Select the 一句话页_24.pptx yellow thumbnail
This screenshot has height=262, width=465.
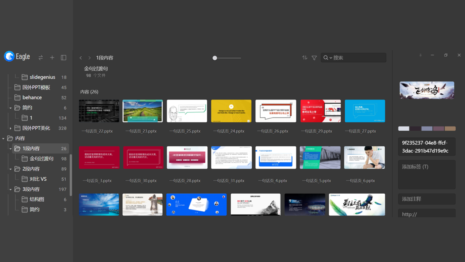point(231,111)
